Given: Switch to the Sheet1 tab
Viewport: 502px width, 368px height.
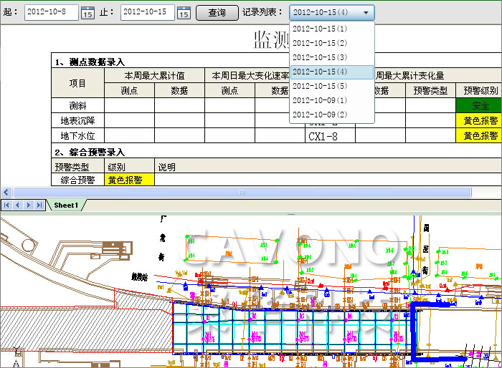Looking at the screenshot, I should [x=66, y=205].
